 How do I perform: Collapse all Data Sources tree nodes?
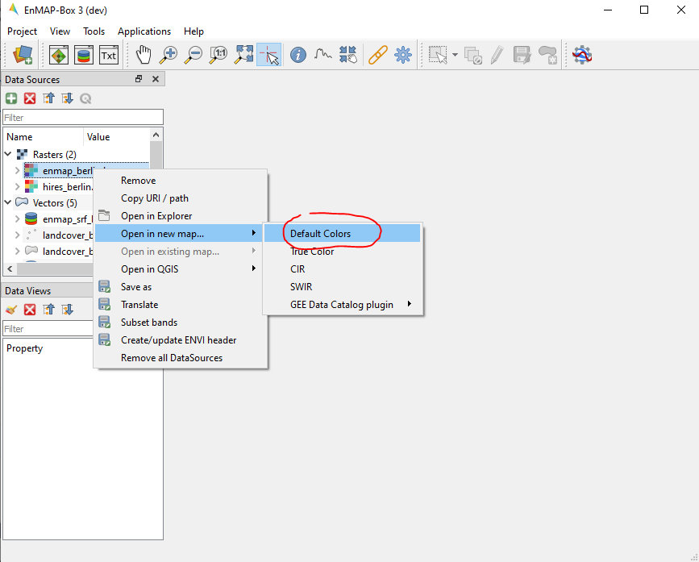(48, 98)
